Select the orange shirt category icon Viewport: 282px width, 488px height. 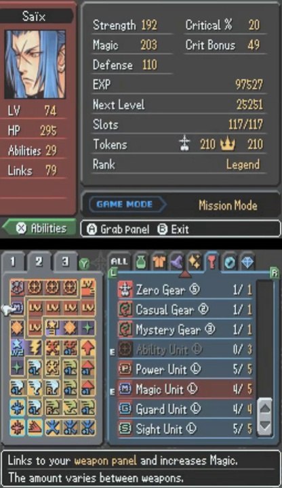click(x=159, y=262)
